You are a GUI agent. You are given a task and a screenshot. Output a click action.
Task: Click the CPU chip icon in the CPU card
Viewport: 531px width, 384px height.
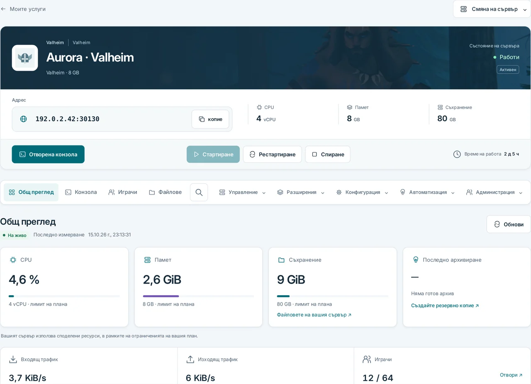point(13,260)
